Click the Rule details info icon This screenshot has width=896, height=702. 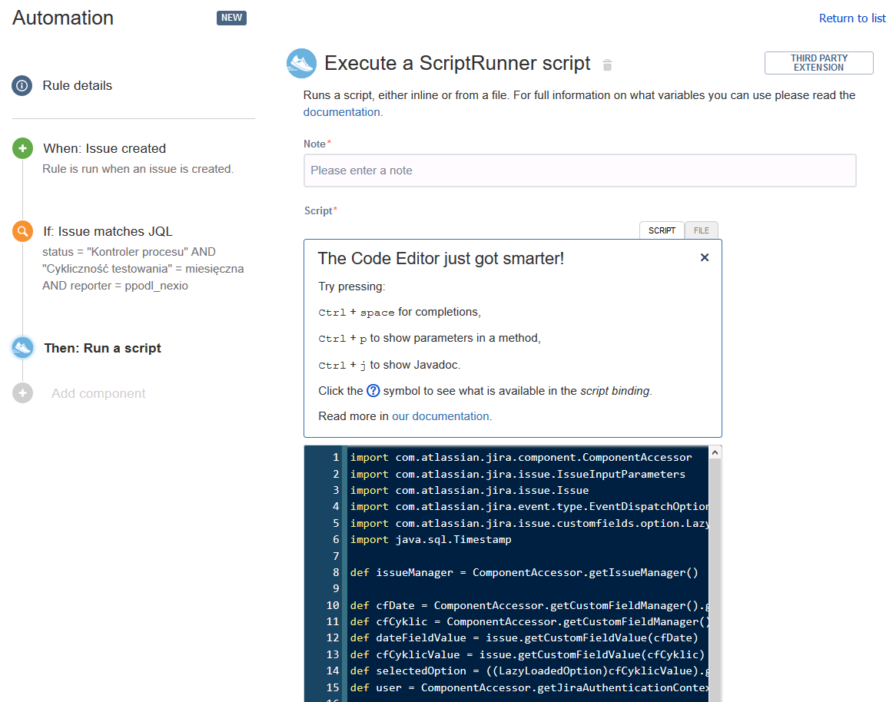click(22, 85)
